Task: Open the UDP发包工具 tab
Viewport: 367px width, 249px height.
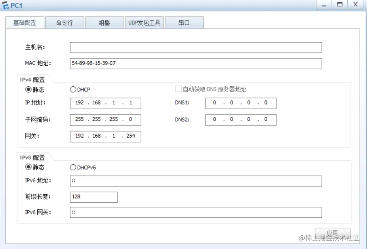Action: point(144,23)
